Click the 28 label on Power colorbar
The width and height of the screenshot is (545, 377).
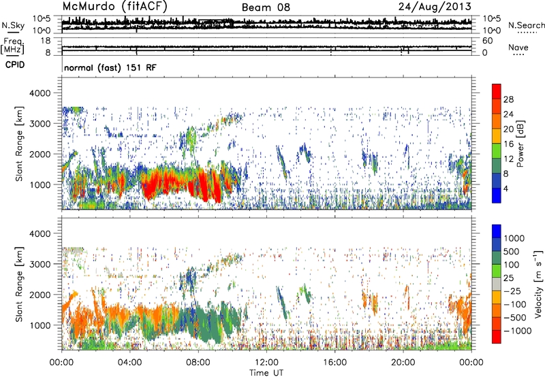pyautogui.click(x=508, y=99)
